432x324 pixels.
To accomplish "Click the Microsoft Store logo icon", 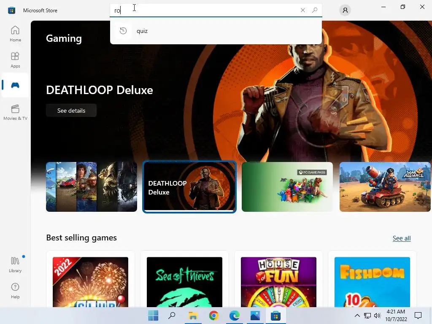I will 11,11.
